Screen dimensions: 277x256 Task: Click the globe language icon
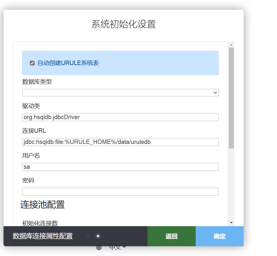coord(98,247)
